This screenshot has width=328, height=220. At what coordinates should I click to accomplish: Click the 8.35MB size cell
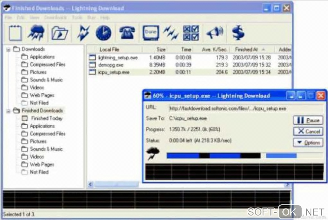point(157,65)
